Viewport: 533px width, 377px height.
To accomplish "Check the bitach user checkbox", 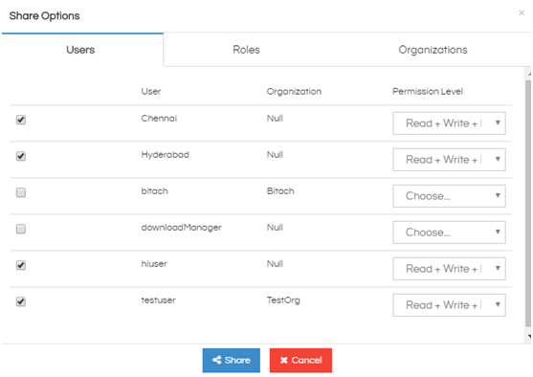I will 21,192.
